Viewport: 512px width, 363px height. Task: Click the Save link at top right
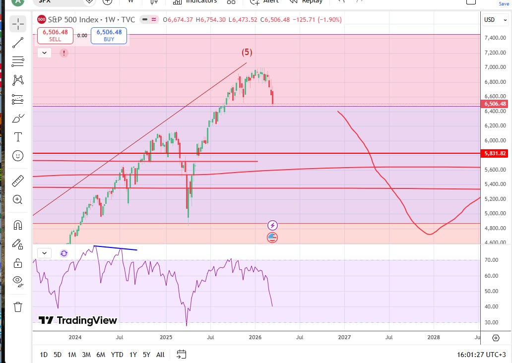(504, 3)
